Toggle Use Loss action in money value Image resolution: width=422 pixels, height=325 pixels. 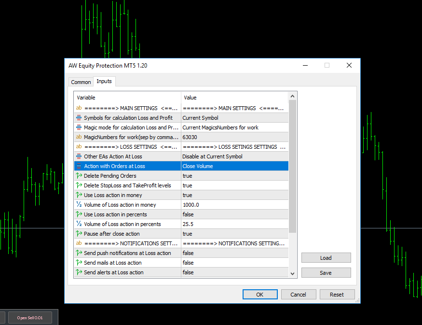[x=235, y=195]
